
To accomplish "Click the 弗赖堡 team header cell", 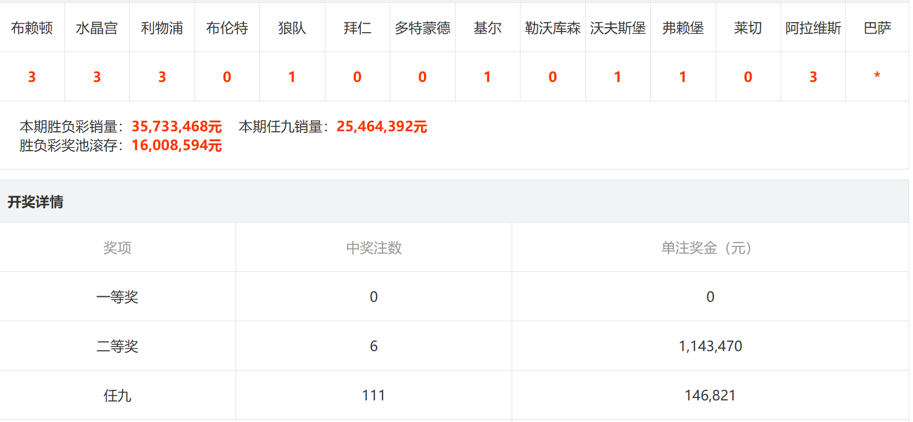I will point(683,28).
